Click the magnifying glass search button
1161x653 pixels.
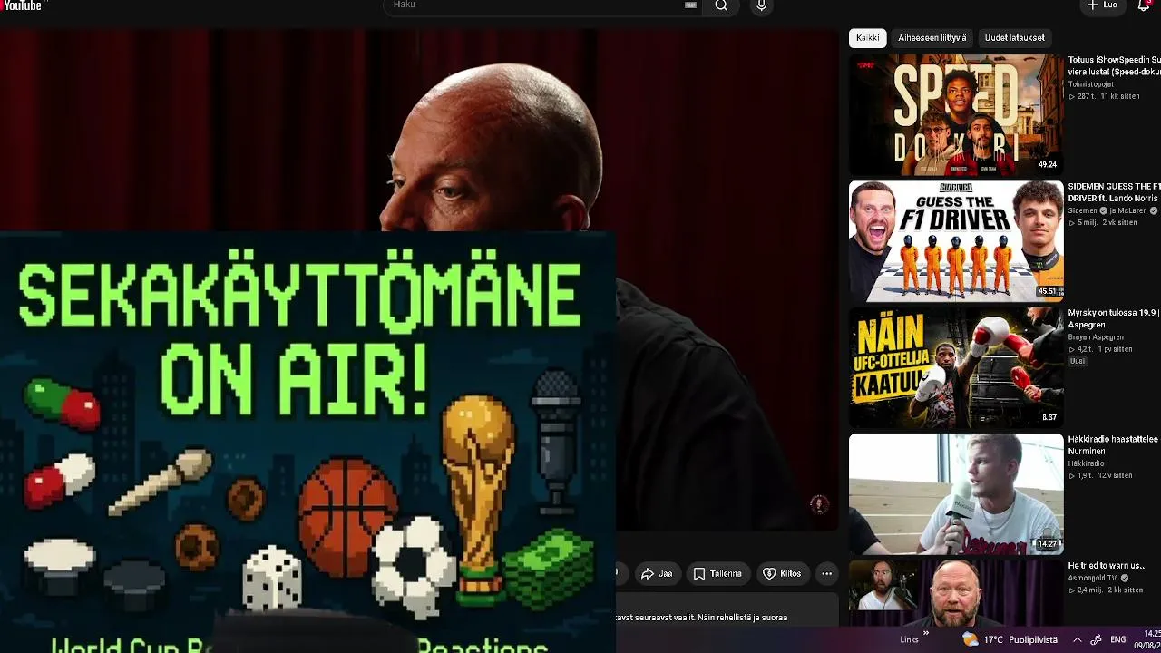(721, 5)
